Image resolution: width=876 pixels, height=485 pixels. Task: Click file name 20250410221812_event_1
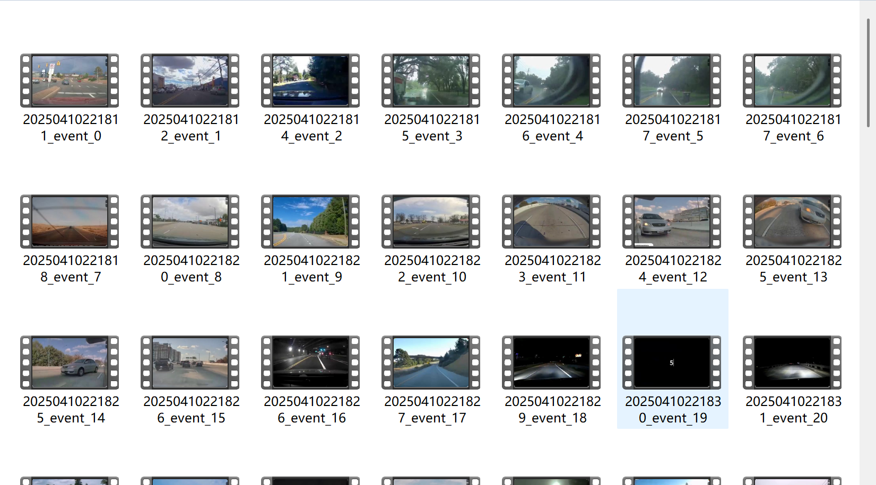click(x=192, y=128)
